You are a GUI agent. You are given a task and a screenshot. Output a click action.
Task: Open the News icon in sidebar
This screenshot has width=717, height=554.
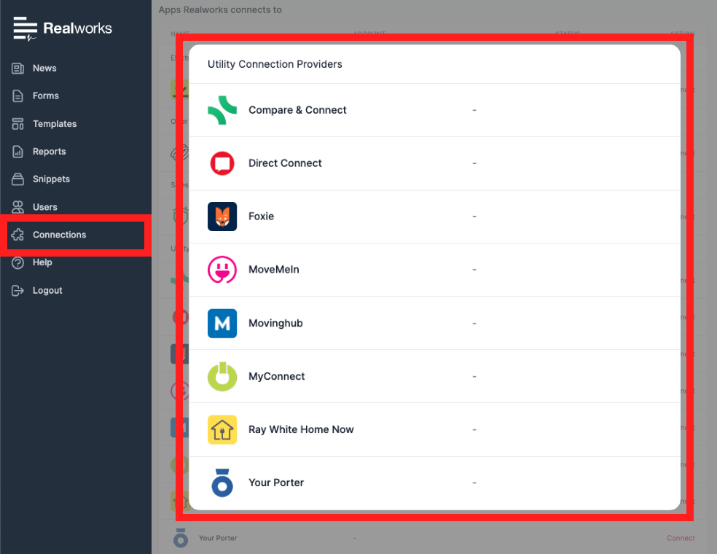[x=17, y=69]
